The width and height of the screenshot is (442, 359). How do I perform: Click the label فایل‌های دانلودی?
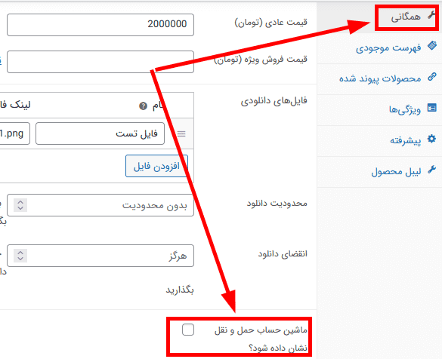click(274, 101)
